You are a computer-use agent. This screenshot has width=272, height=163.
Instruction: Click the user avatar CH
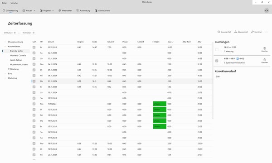pos(267,10)
